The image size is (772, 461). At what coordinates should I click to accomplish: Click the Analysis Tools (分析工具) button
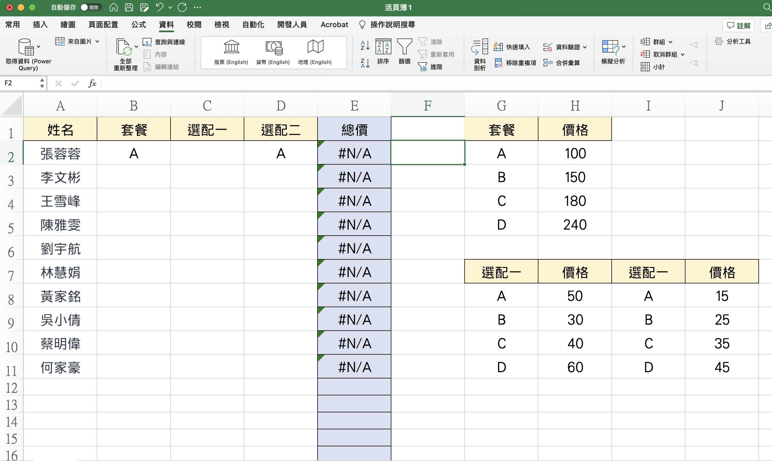[x=733, y=42]
